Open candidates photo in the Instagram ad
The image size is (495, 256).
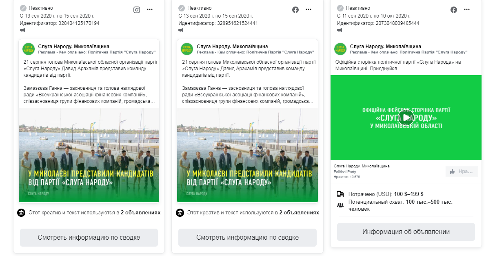(x=89, y=155)
